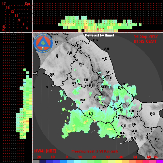Click the dark navy swatch under '-20'

(43, 161)
